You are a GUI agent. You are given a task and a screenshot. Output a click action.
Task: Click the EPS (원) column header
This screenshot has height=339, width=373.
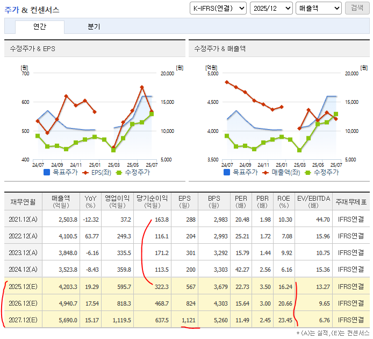[184, 202]
